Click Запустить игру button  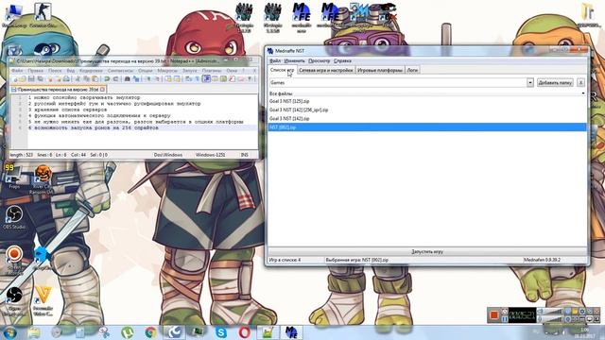coord(427,252)
